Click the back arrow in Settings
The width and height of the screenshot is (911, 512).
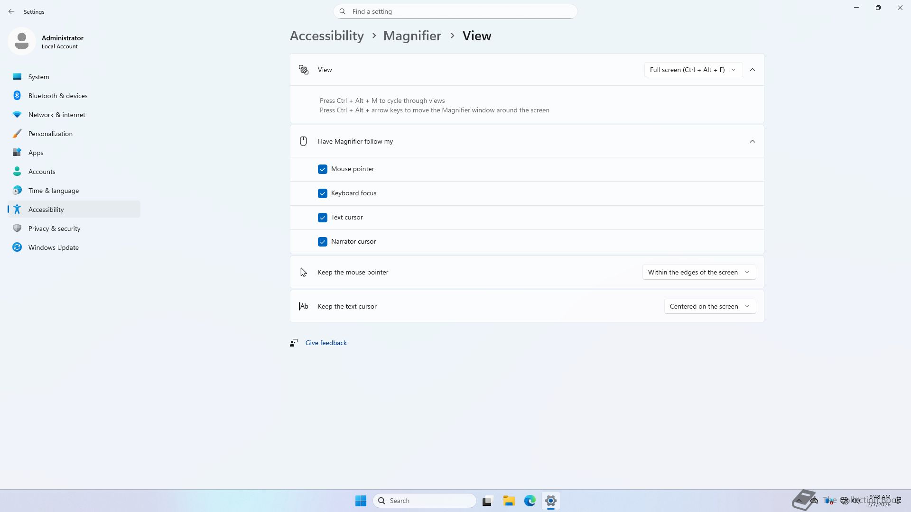[11, 11]
